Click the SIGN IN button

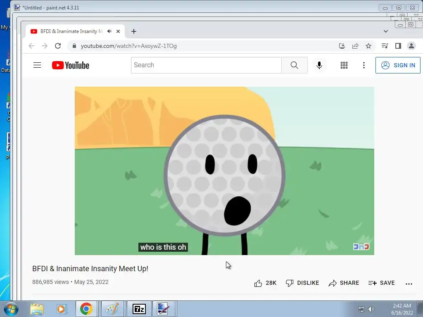pyautogui.click(x=398, y=65)
